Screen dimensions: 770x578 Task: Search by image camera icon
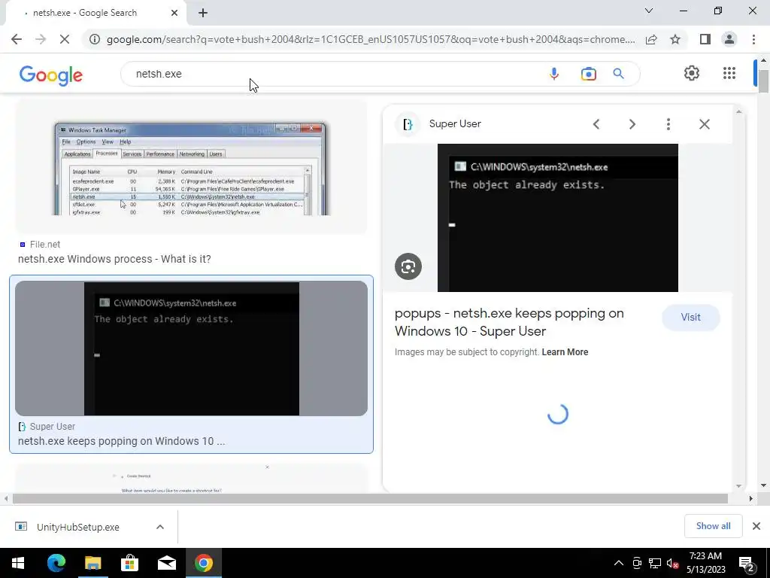[x=588, y=74]
